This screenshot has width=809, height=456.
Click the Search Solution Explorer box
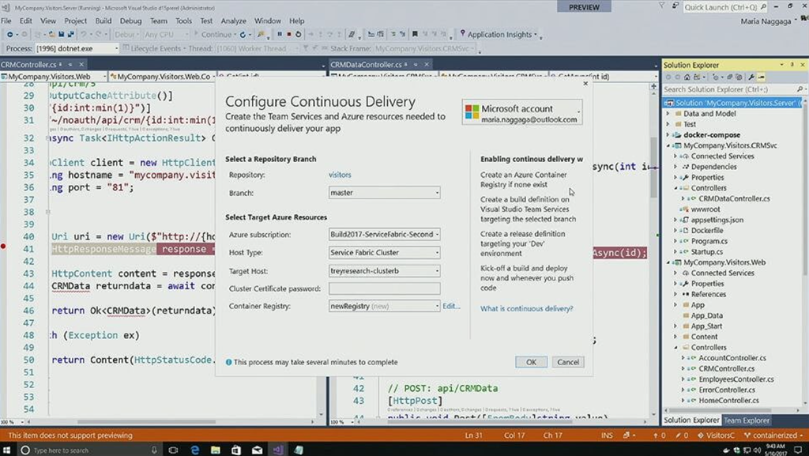(734, 89)
